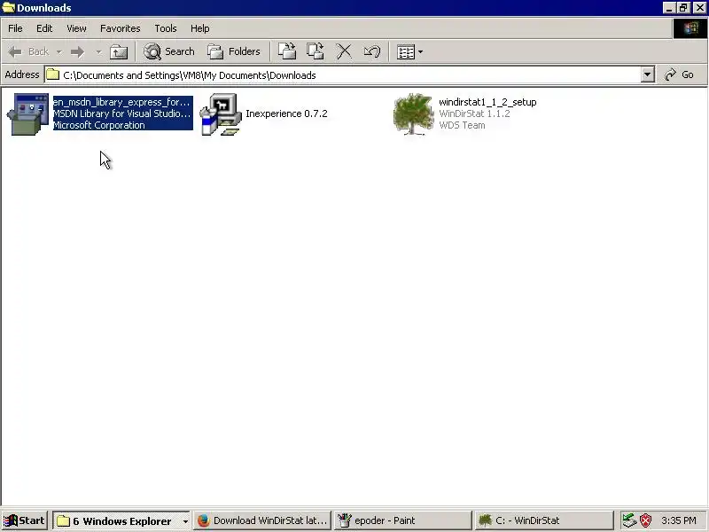Open the 6 Windows Explorer taskbar group

pos(122,521)
